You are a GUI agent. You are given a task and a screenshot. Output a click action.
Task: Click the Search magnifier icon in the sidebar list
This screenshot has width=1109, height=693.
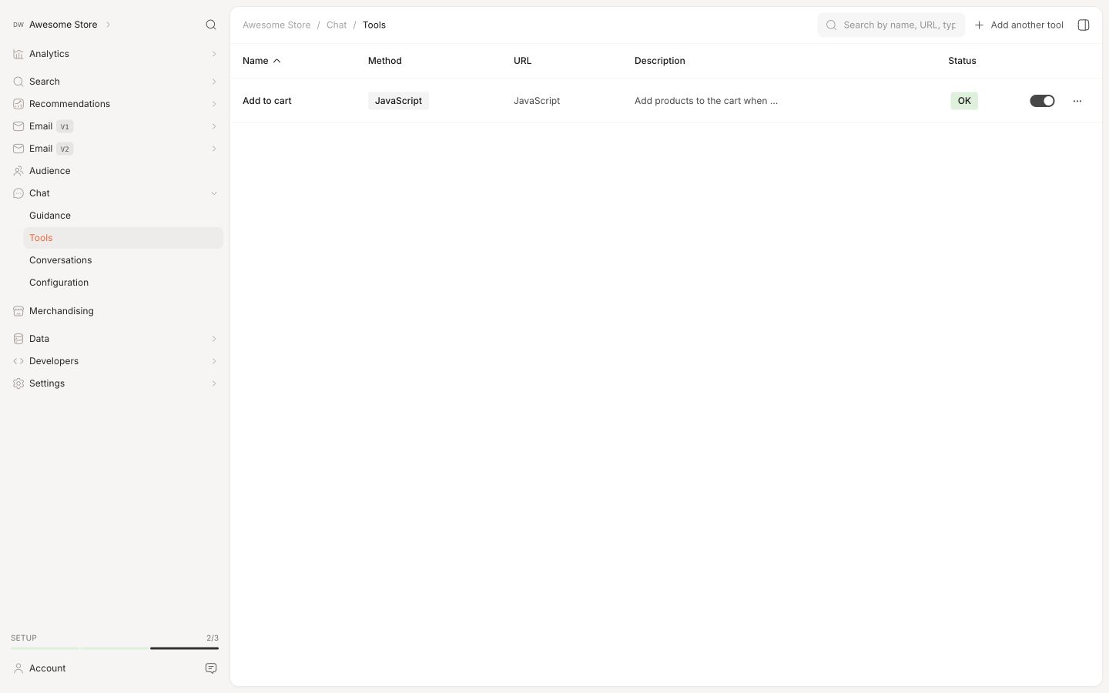coord(18,82)
